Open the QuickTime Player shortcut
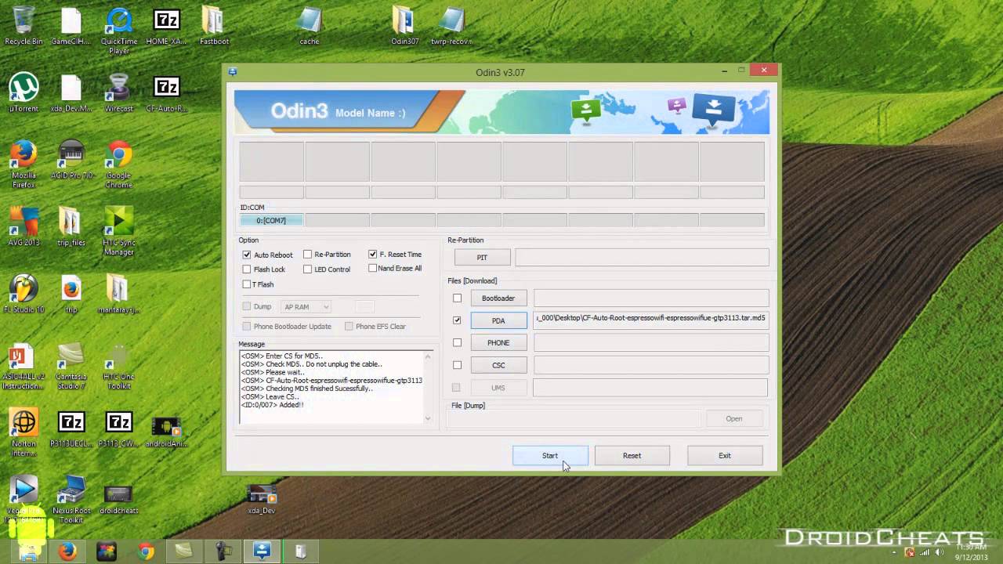 tap(119, 31)
